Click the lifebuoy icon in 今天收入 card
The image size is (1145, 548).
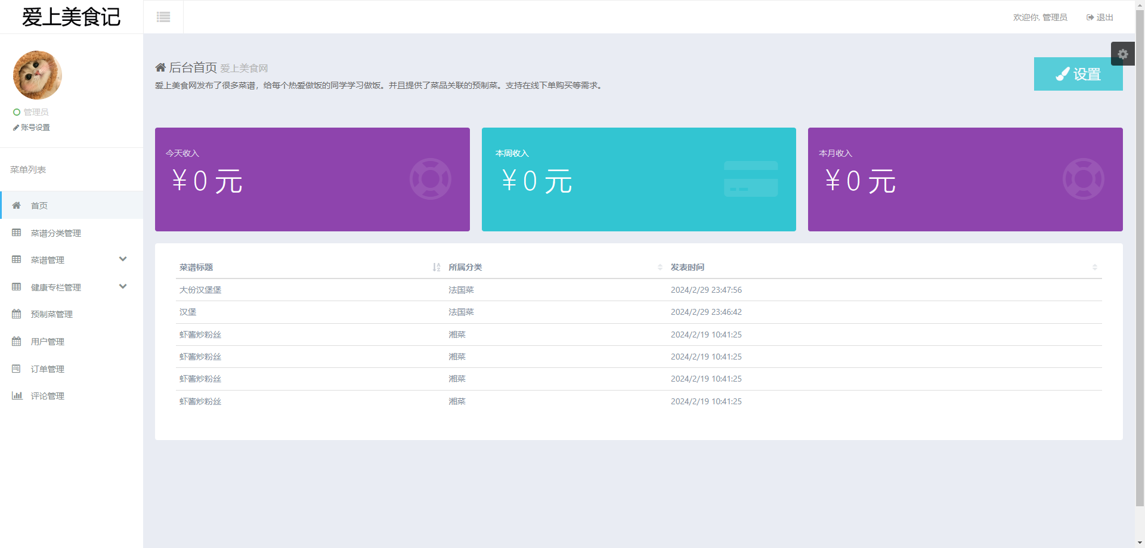tap(431, 179)
